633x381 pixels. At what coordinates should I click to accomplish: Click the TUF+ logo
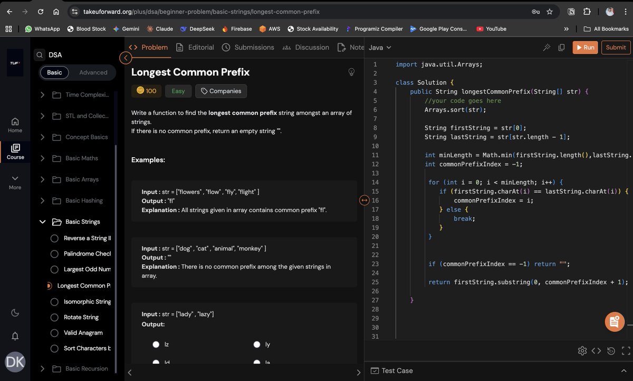(x=15, y=62)
